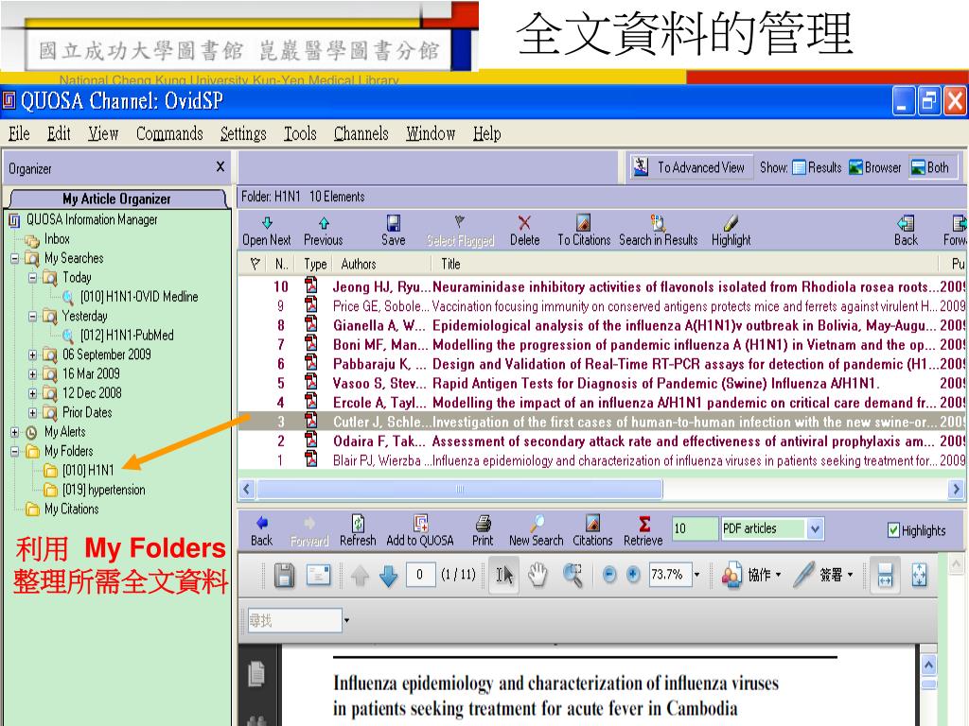Screen dimensions: 969x726
Task: Expand the My Alerts node
Action: (x=15, y=432)
